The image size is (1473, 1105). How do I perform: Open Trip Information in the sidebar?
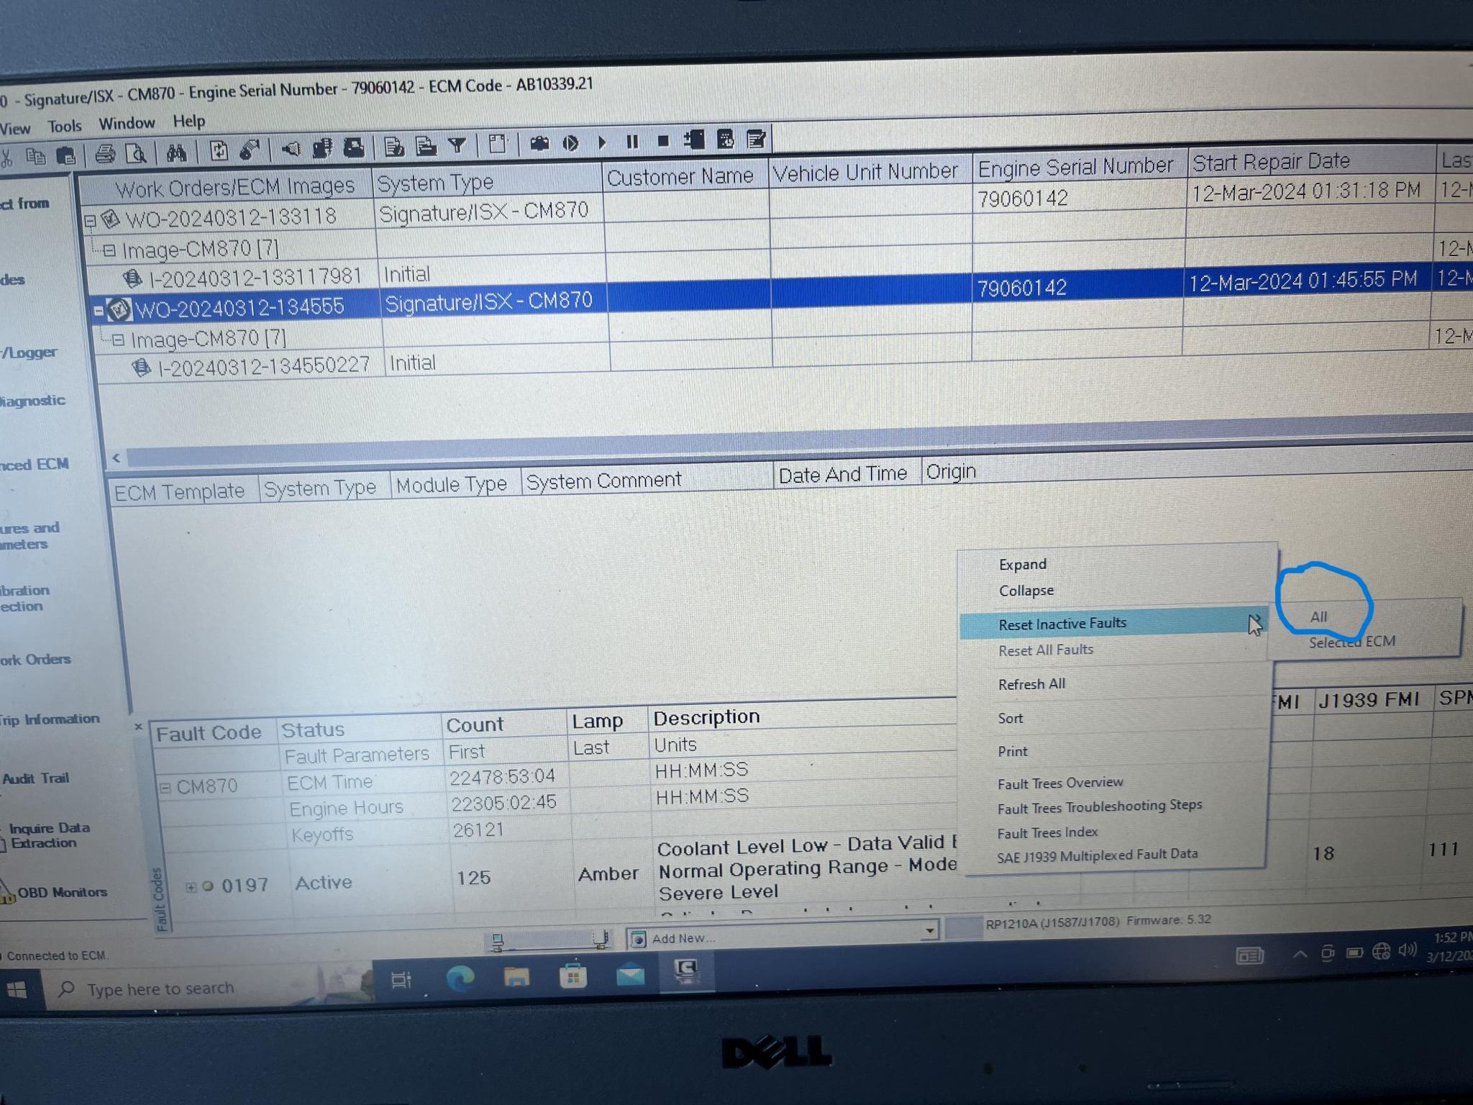tap(50, 719)
